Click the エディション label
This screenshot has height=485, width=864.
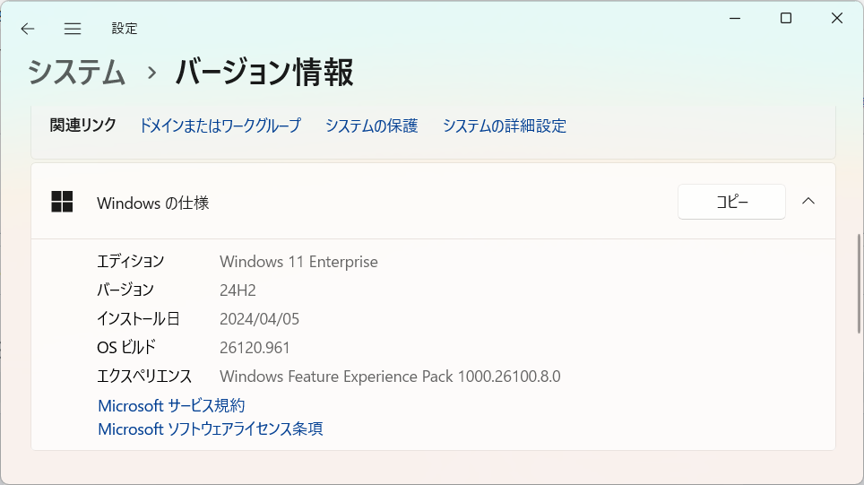click(x=131, y=261)
